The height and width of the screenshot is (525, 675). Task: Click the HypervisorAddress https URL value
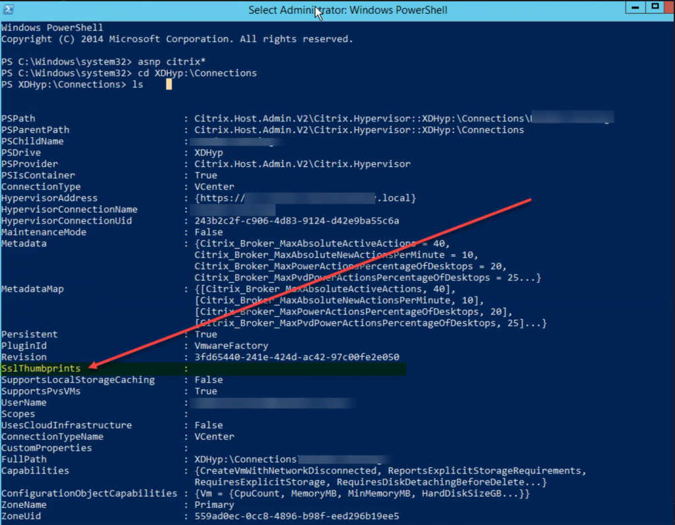(x=304, y=198)
